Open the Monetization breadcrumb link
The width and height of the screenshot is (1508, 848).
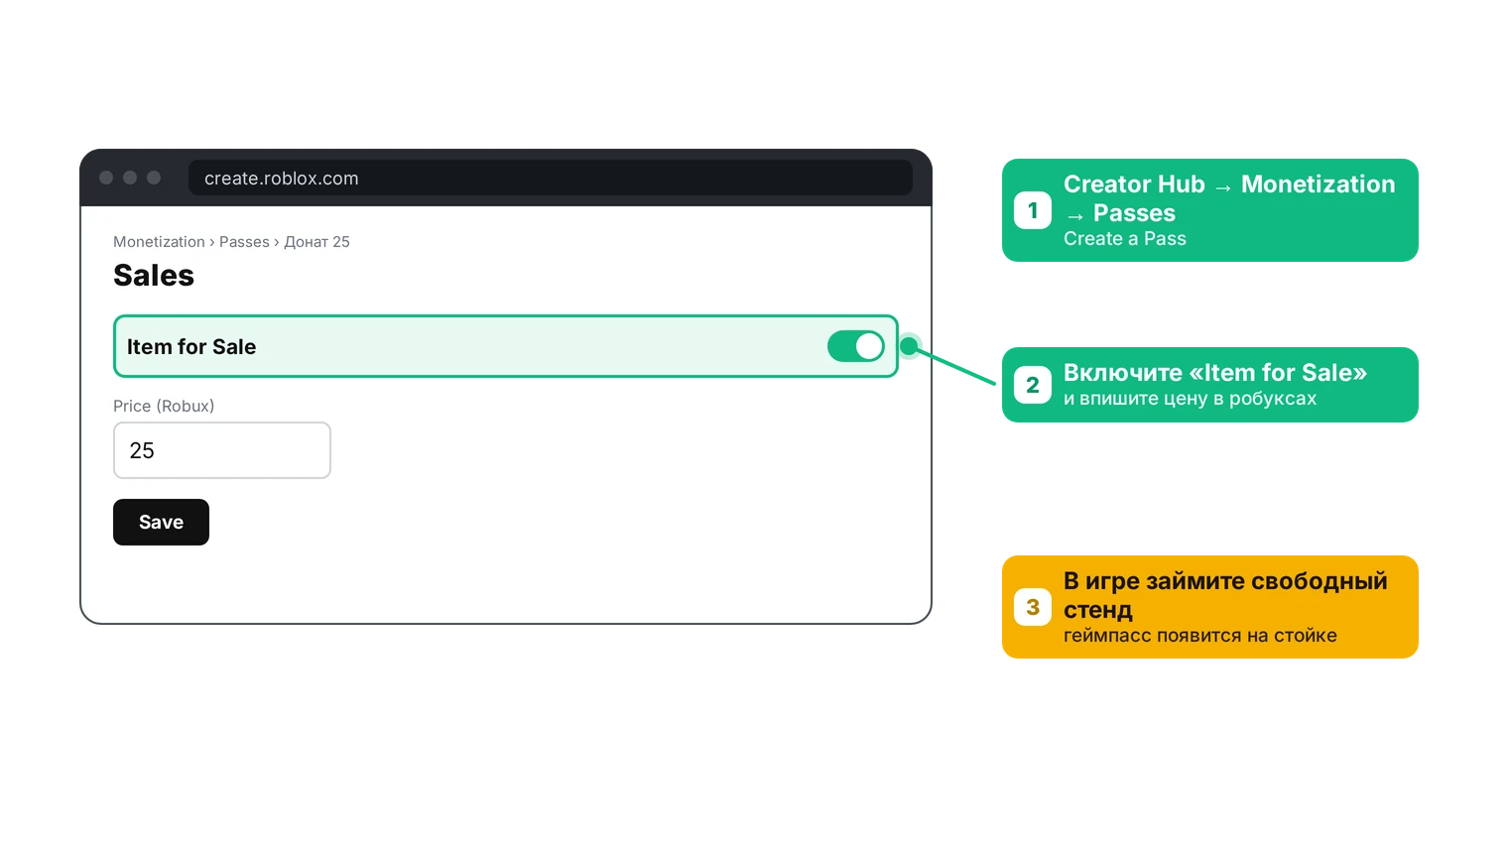[x=159, y=242]
